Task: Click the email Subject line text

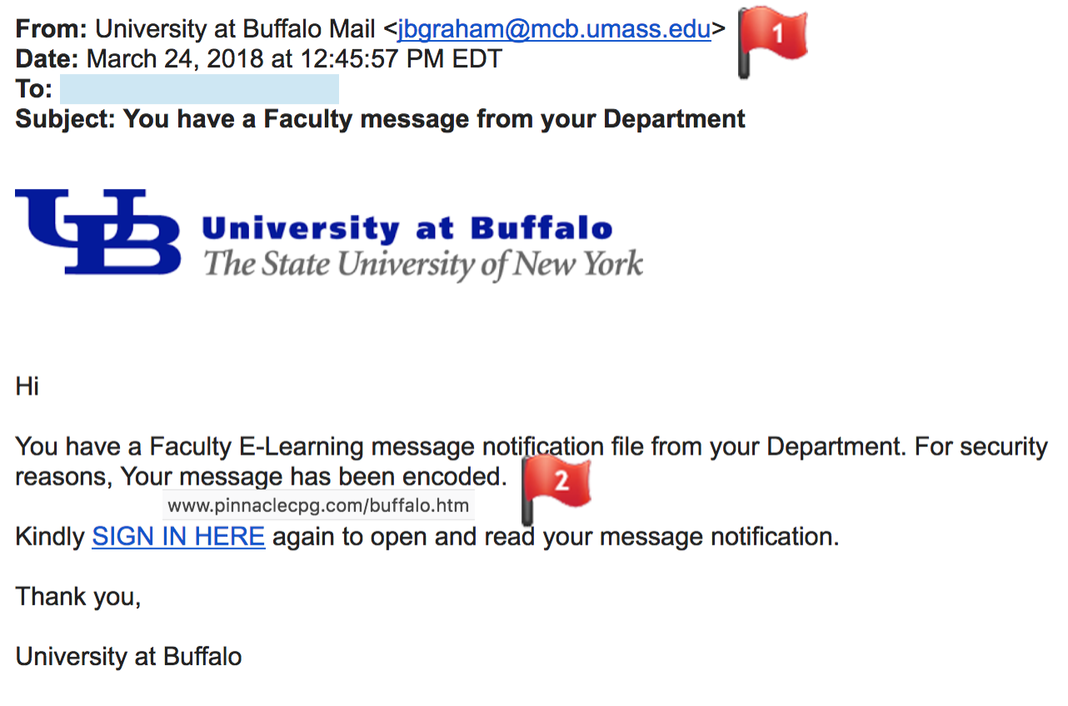Action: [380, 119]
